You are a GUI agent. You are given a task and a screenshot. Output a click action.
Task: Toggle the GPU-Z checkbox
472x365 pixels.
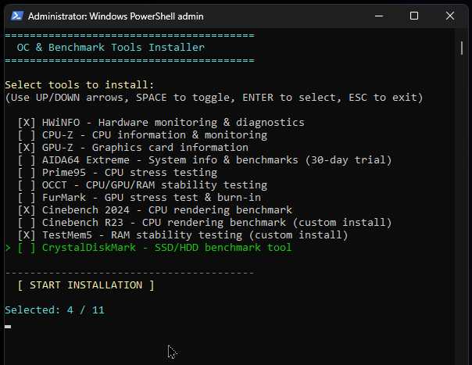tap(27, 148)
